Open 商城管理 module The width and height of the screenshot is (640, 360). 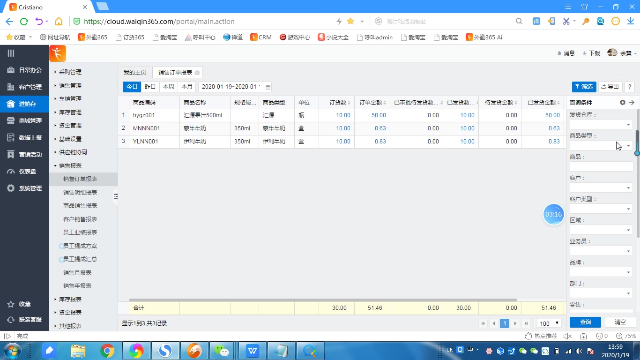[24, 121]
